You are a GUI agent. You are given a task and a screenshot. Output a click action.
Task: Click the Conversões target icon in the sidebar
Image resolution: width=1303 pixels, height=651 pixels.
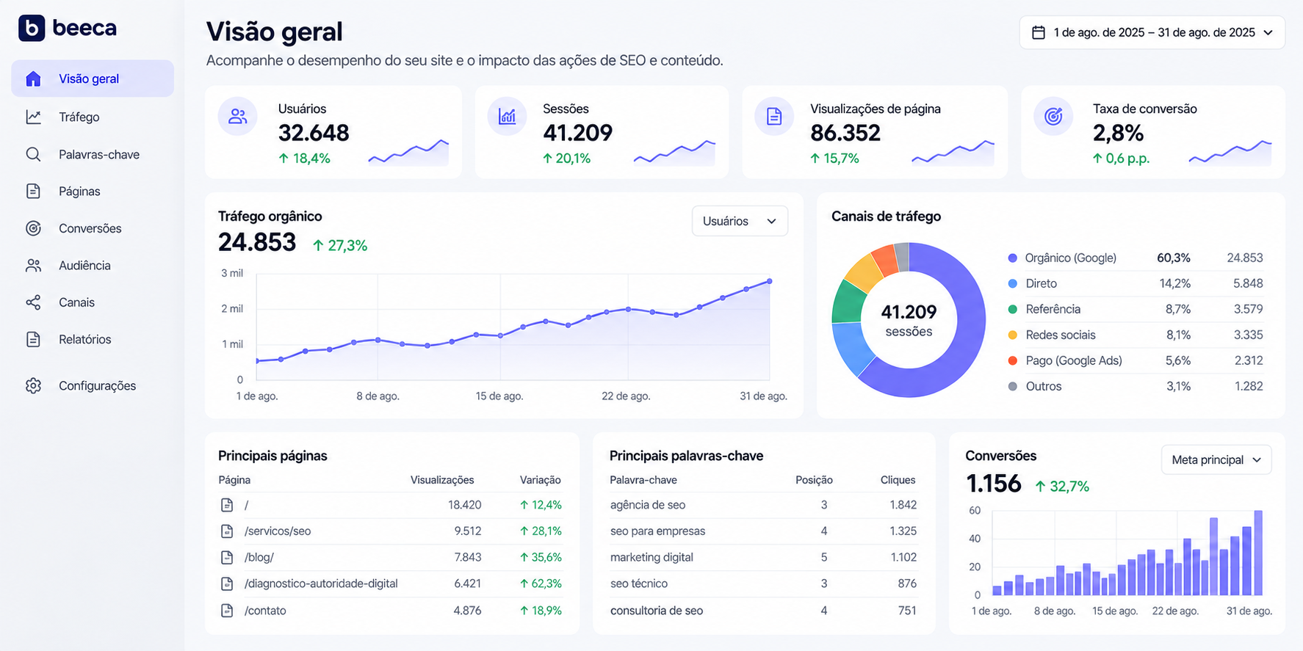tap(33, 228)
